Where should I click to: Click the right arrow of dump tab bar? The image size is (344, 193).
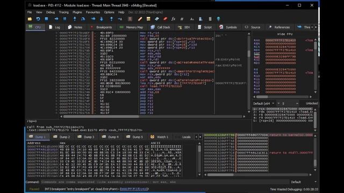[x=200, y=137]
